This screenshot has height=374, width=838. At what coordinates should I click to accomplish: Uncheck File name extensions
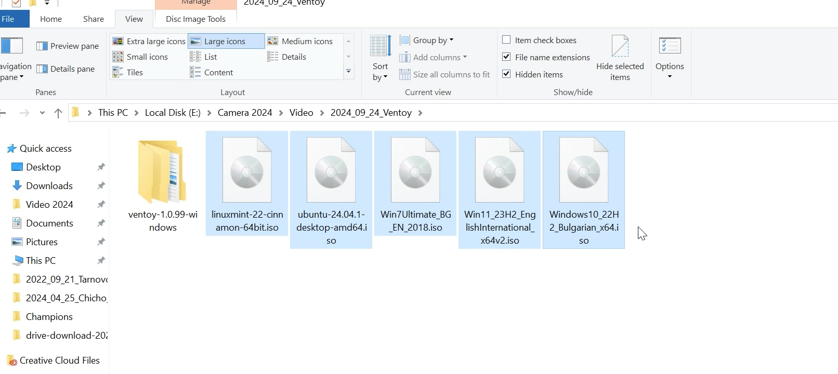506,57
